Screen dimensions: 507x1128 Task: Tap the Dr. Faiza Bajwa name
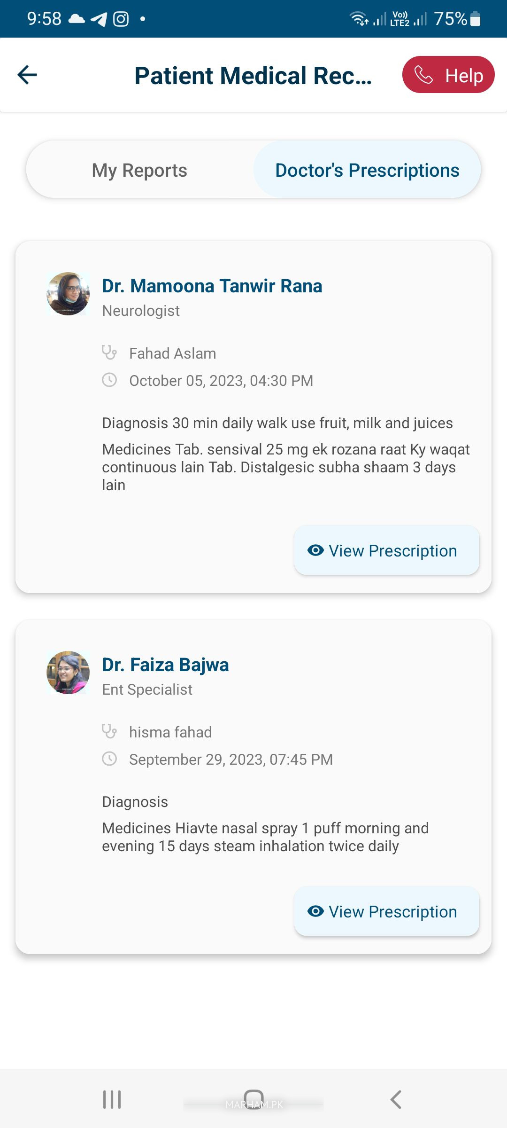(165, 665)
